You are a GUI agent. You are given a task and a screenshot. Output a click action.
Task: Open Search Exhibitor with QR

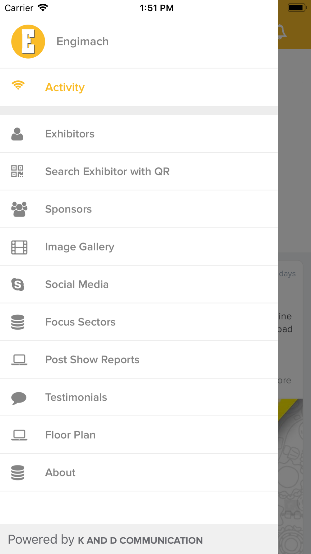[x=107, y=171]
